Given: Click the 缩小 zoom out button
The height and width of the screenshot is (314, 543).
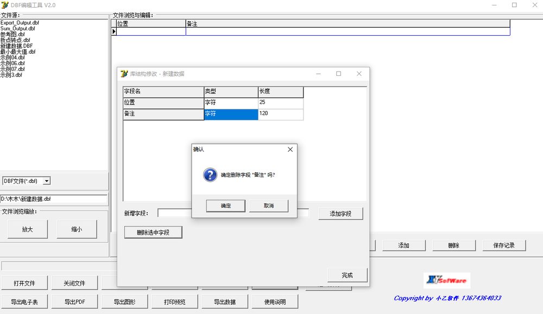Looking at the screenshot, I should point(77,229).
